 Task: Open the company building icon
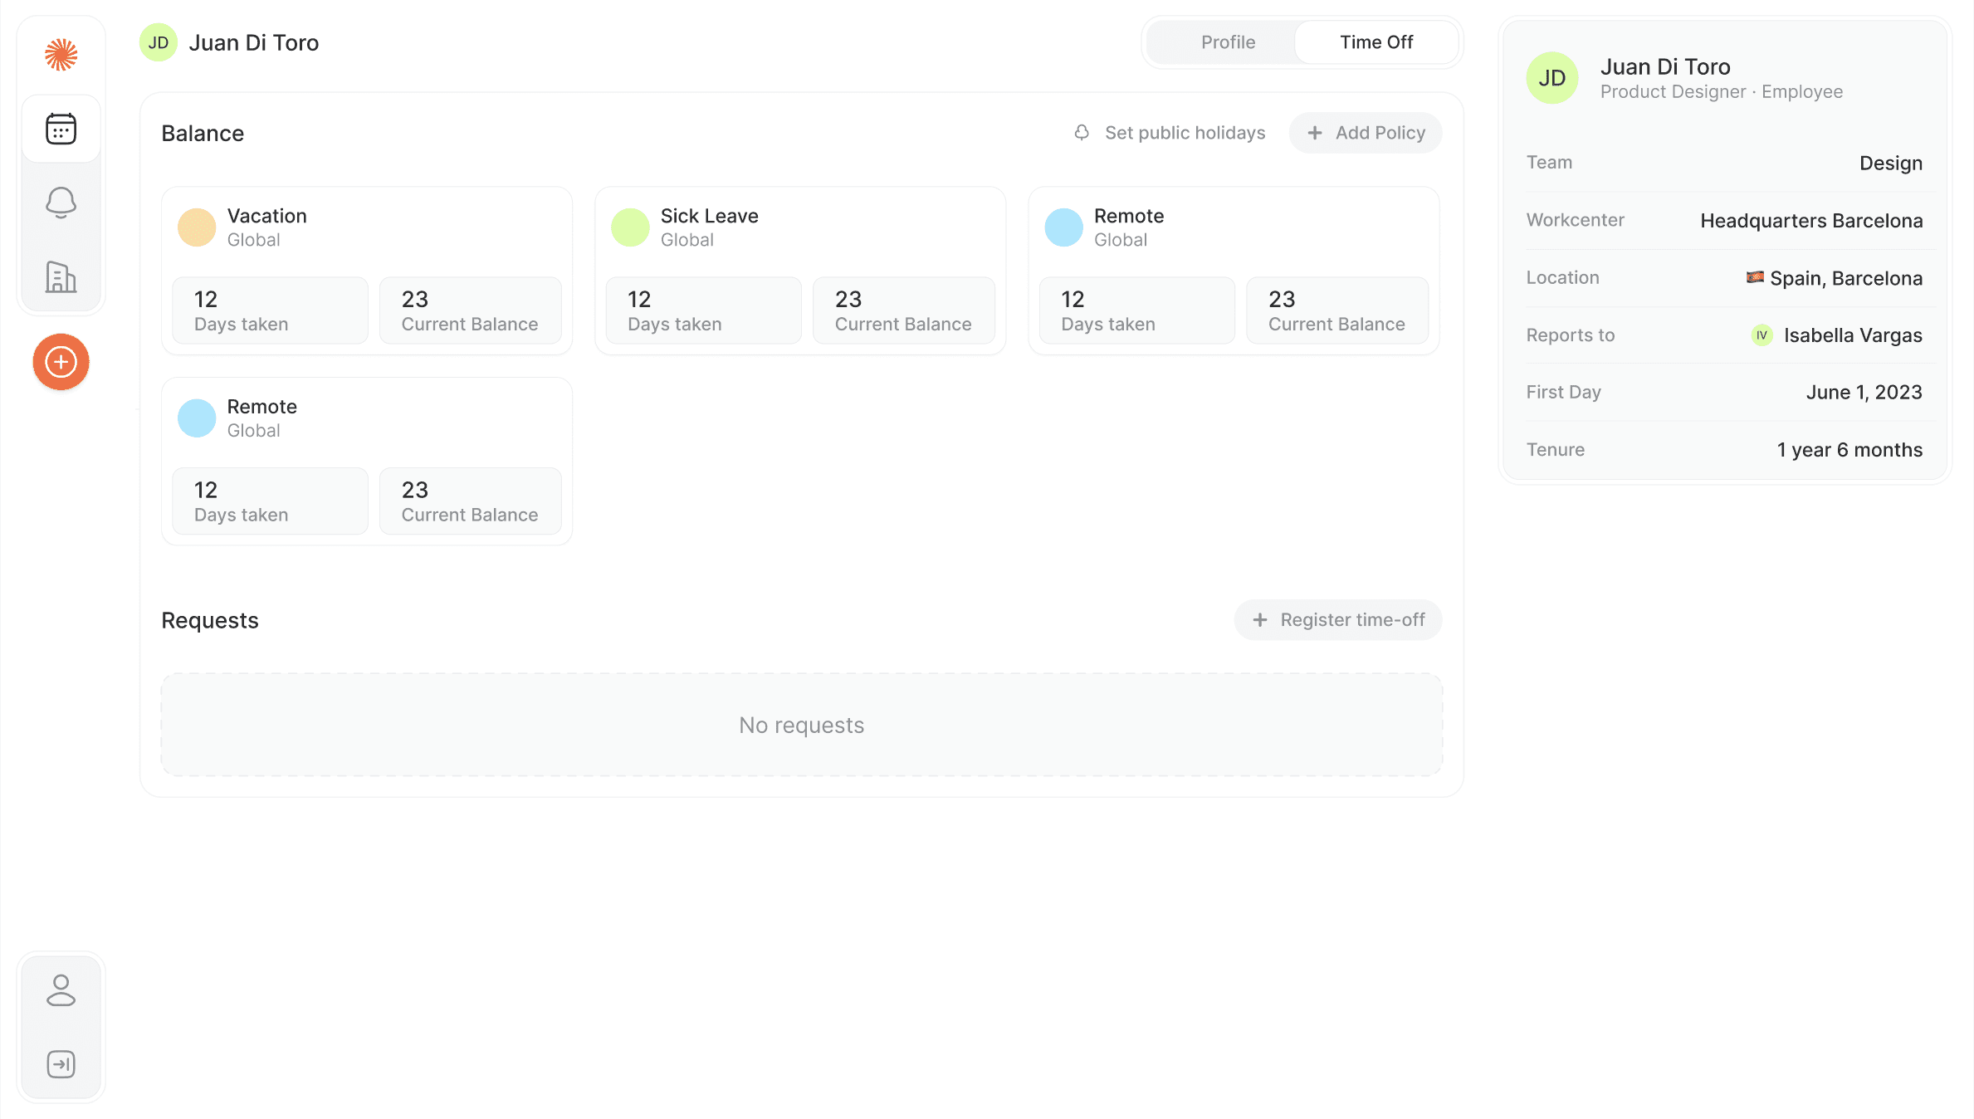point(61,276)
